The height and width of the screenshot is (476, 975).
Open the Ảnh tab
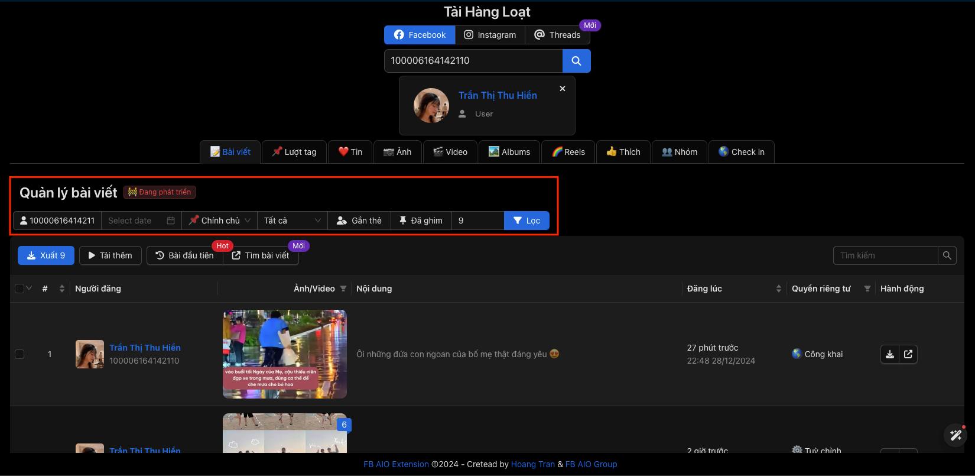(397, 152)
